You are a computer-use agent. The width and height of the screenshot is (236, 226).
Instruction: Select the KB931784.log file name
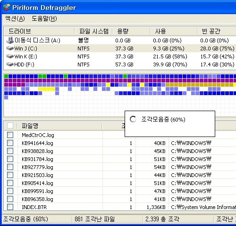[x=37, y=159]
